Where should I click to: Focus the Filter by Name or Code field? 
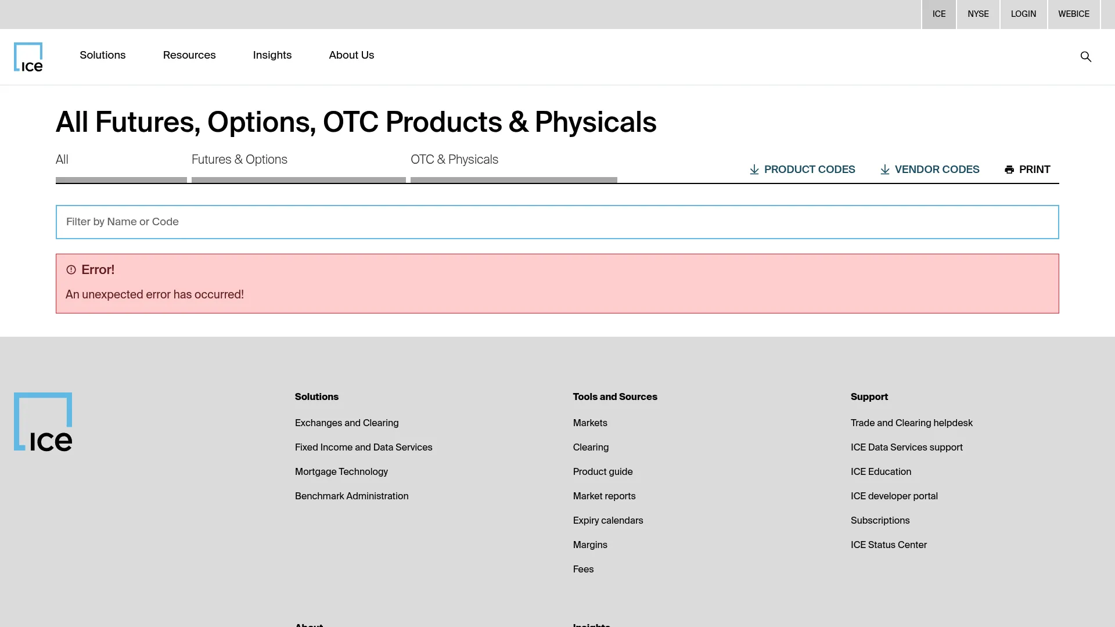(557, 222)
